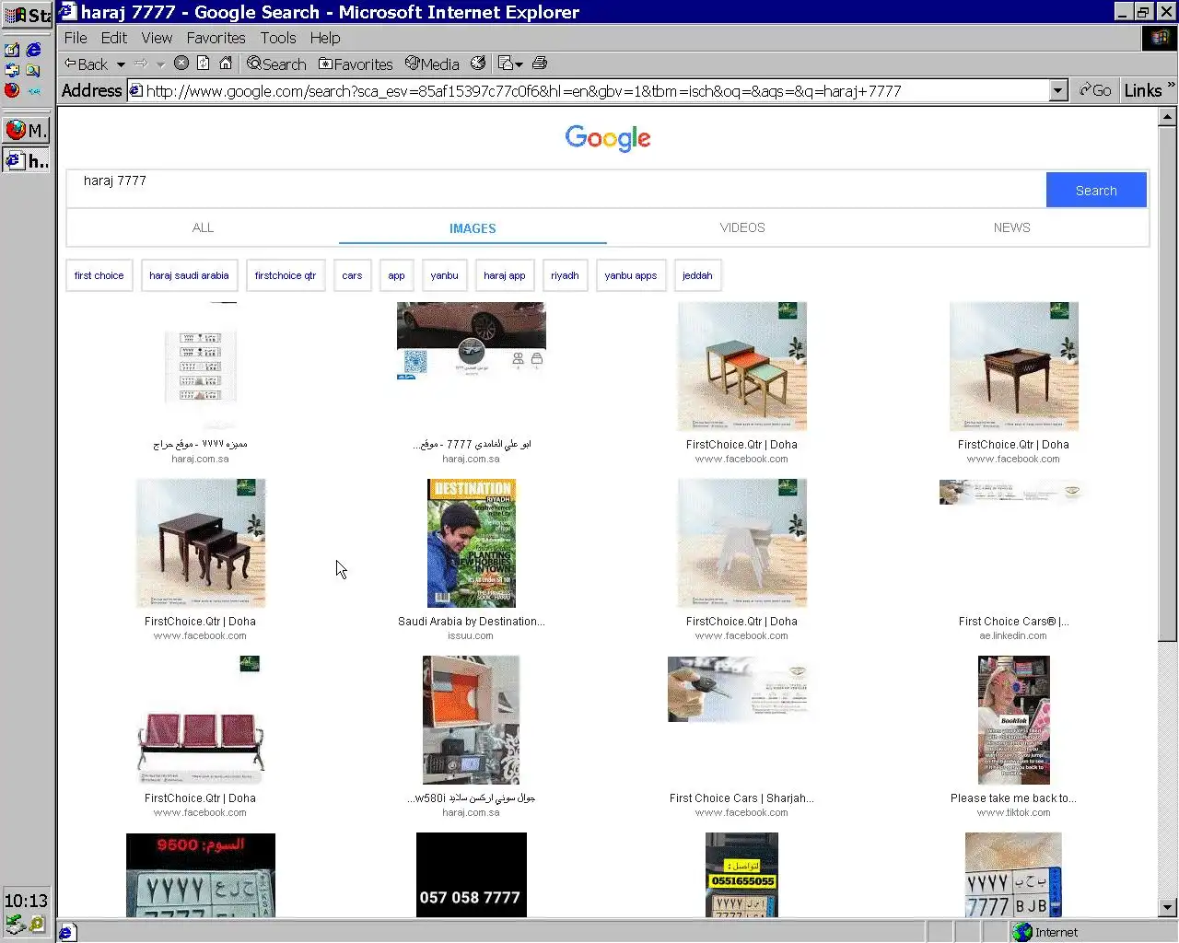
Task: Click the Back arrow in the IE toolbar
Action: pos(86,64)
